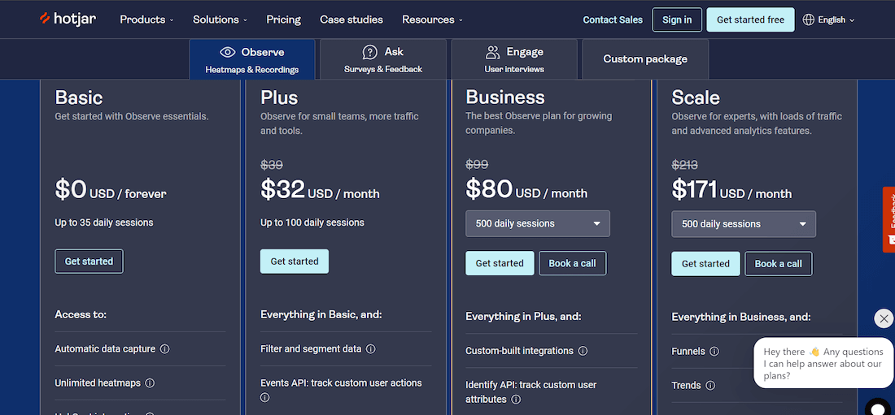
Task: Click Get started on the Plus plan
Action: (x=295, y=261)
